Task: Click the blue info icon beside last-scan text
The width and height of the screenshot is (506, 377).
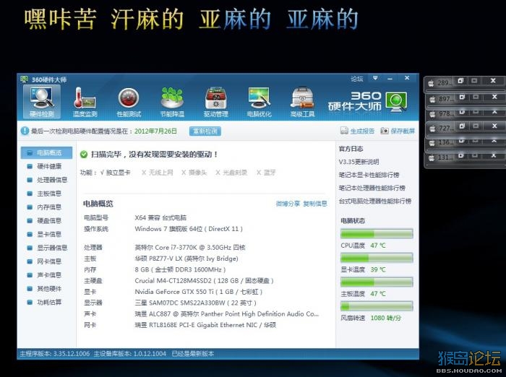Action: [x=25, y=131]
